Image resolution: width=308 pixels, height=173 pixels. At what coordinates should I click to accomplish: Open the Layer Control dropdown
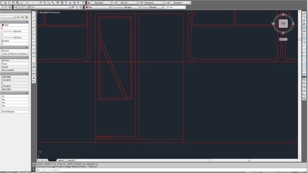44,7
